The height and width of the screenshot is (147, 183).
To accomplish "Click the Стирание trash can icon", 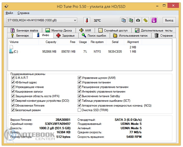I will (157, 35).
